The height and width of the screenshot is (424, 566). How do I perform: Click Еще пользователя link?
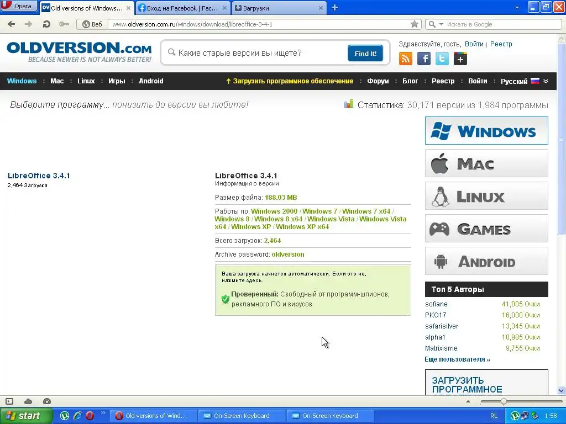click(457, 359)
